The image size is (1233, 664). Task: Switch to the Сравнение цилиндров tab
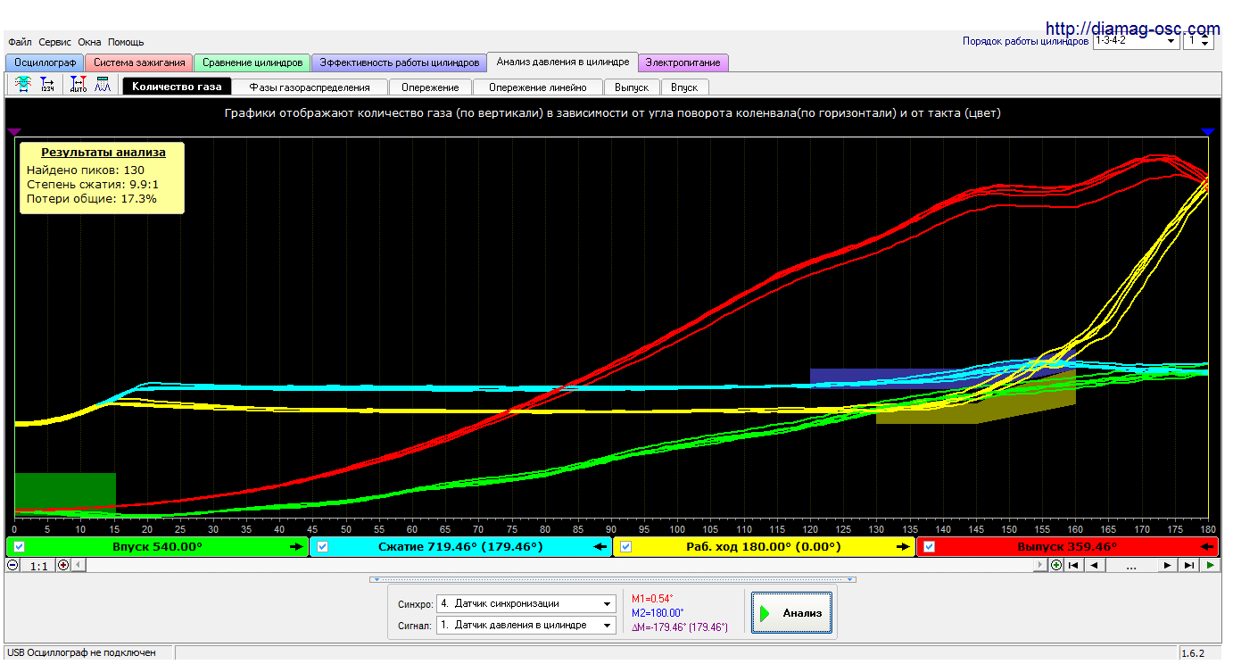click(x=252, y=62)
